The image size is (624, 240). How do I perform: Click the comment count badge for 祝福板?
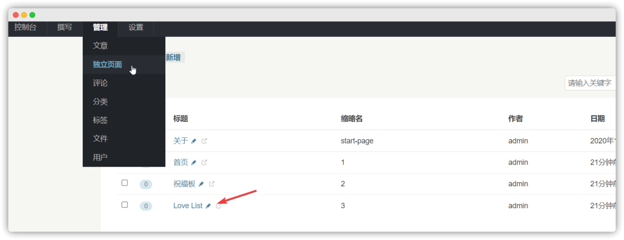tap(146, 185)
